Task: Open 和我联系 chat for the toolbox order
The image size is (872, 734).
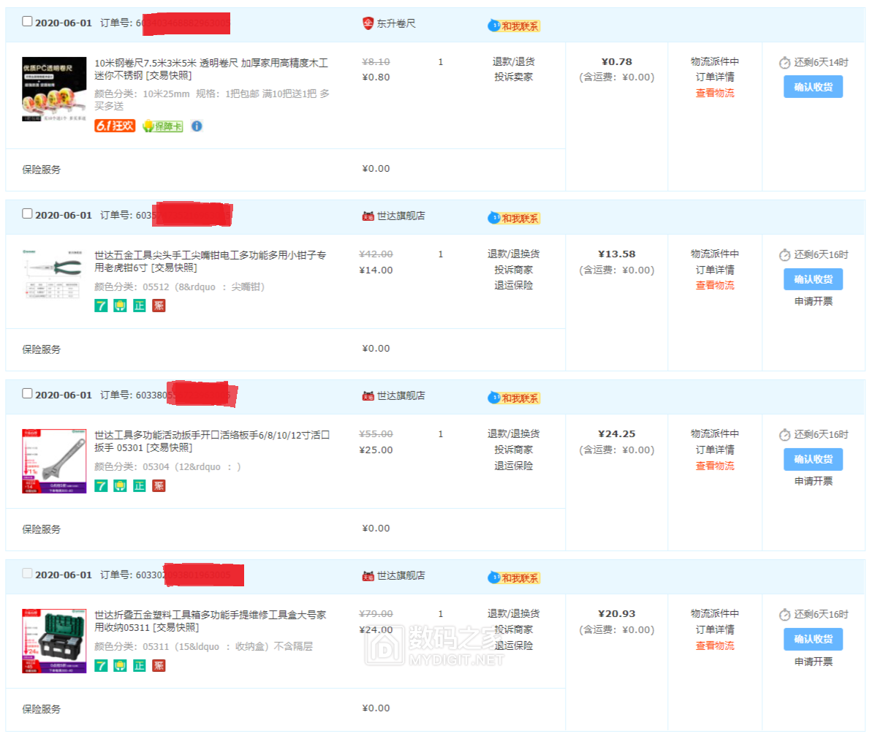Action: click(514, 578)
